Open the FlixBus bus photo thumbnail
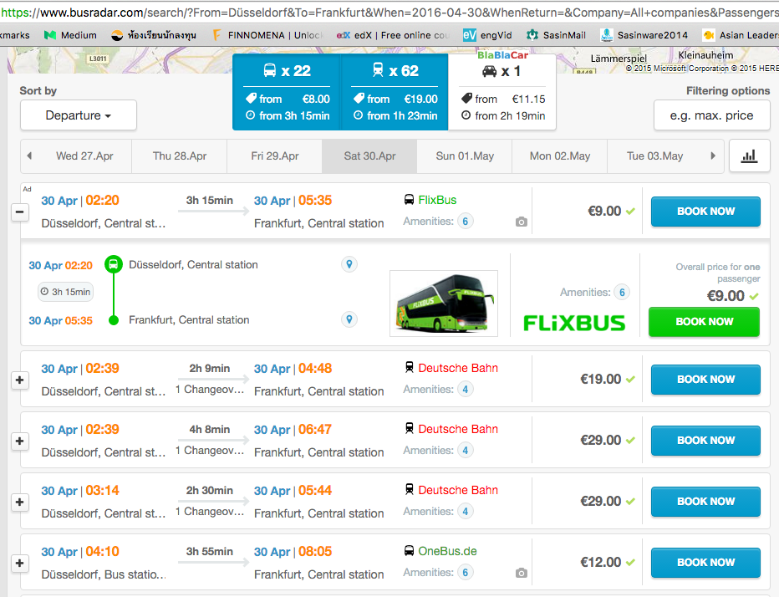779x597 pixels. [x=444, y=304]
